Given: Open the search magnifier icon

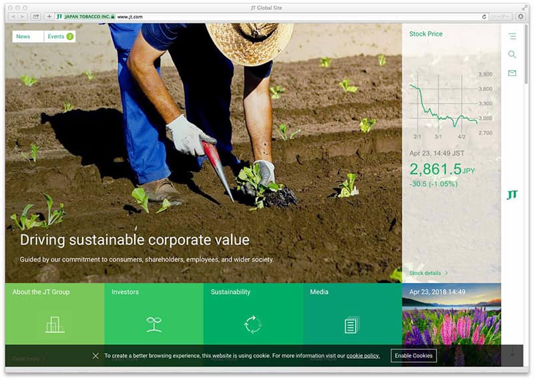Looking at the screenshot, I should click(x=512, y=54).
